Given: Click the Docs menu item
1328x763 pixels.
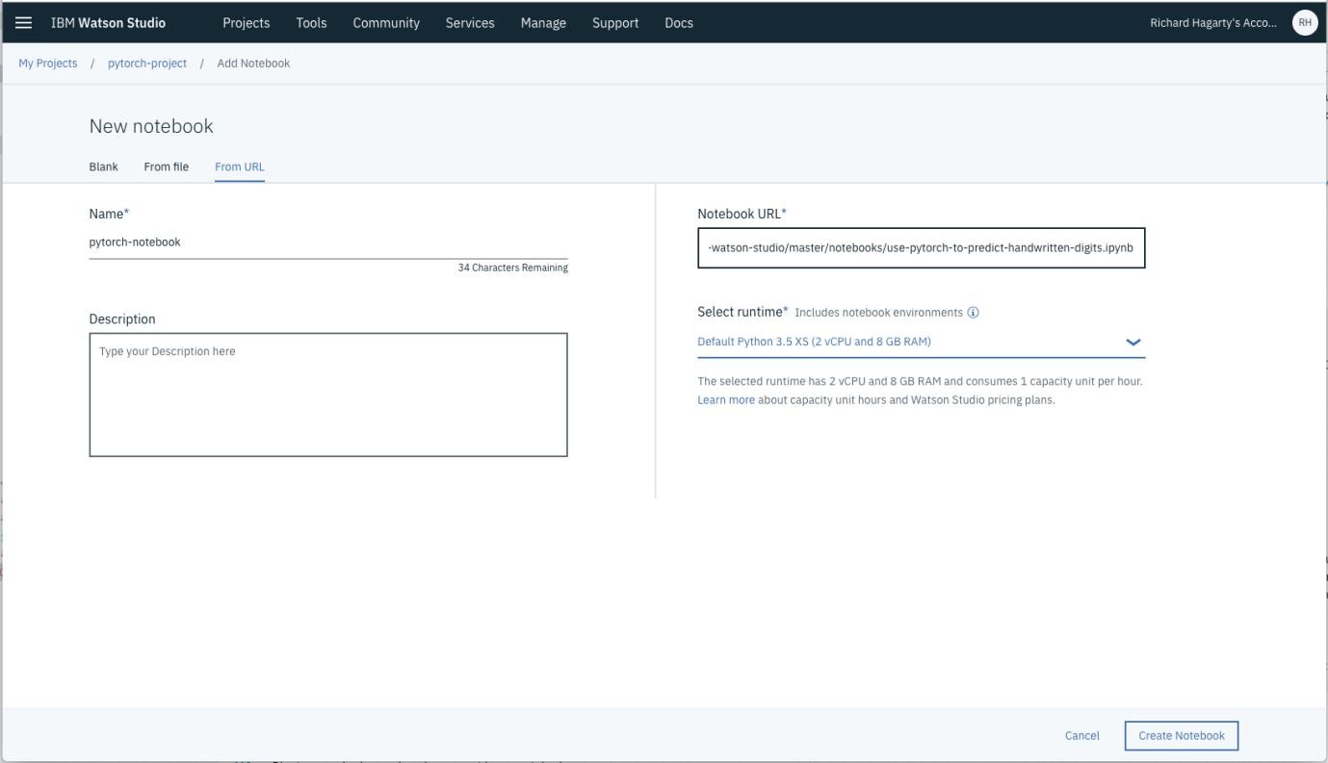Looking at the screenshot, I should click(x=678, y=21).
